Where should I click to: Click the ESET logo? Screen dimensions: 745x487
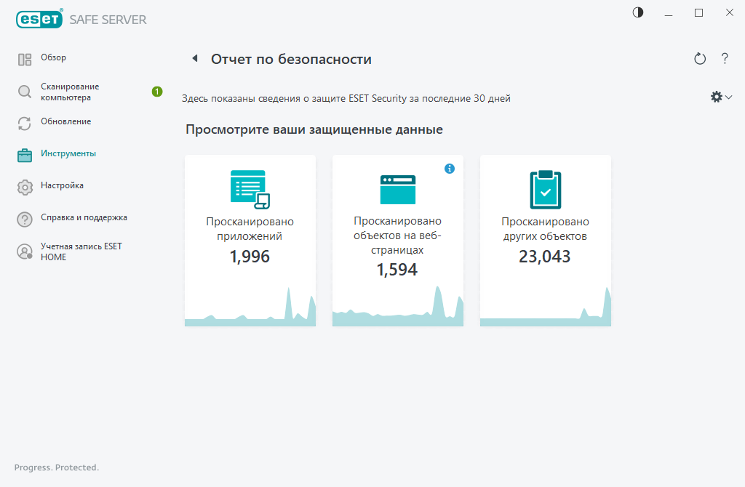pos(39,19)
